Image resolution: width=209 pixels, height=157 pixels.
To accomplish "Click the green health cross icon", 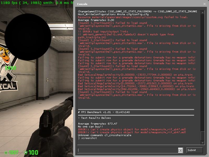I will point(6,153).
